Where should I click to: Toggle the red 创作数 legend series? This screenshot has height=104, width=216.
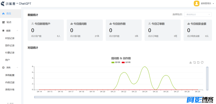pos(126,62)
